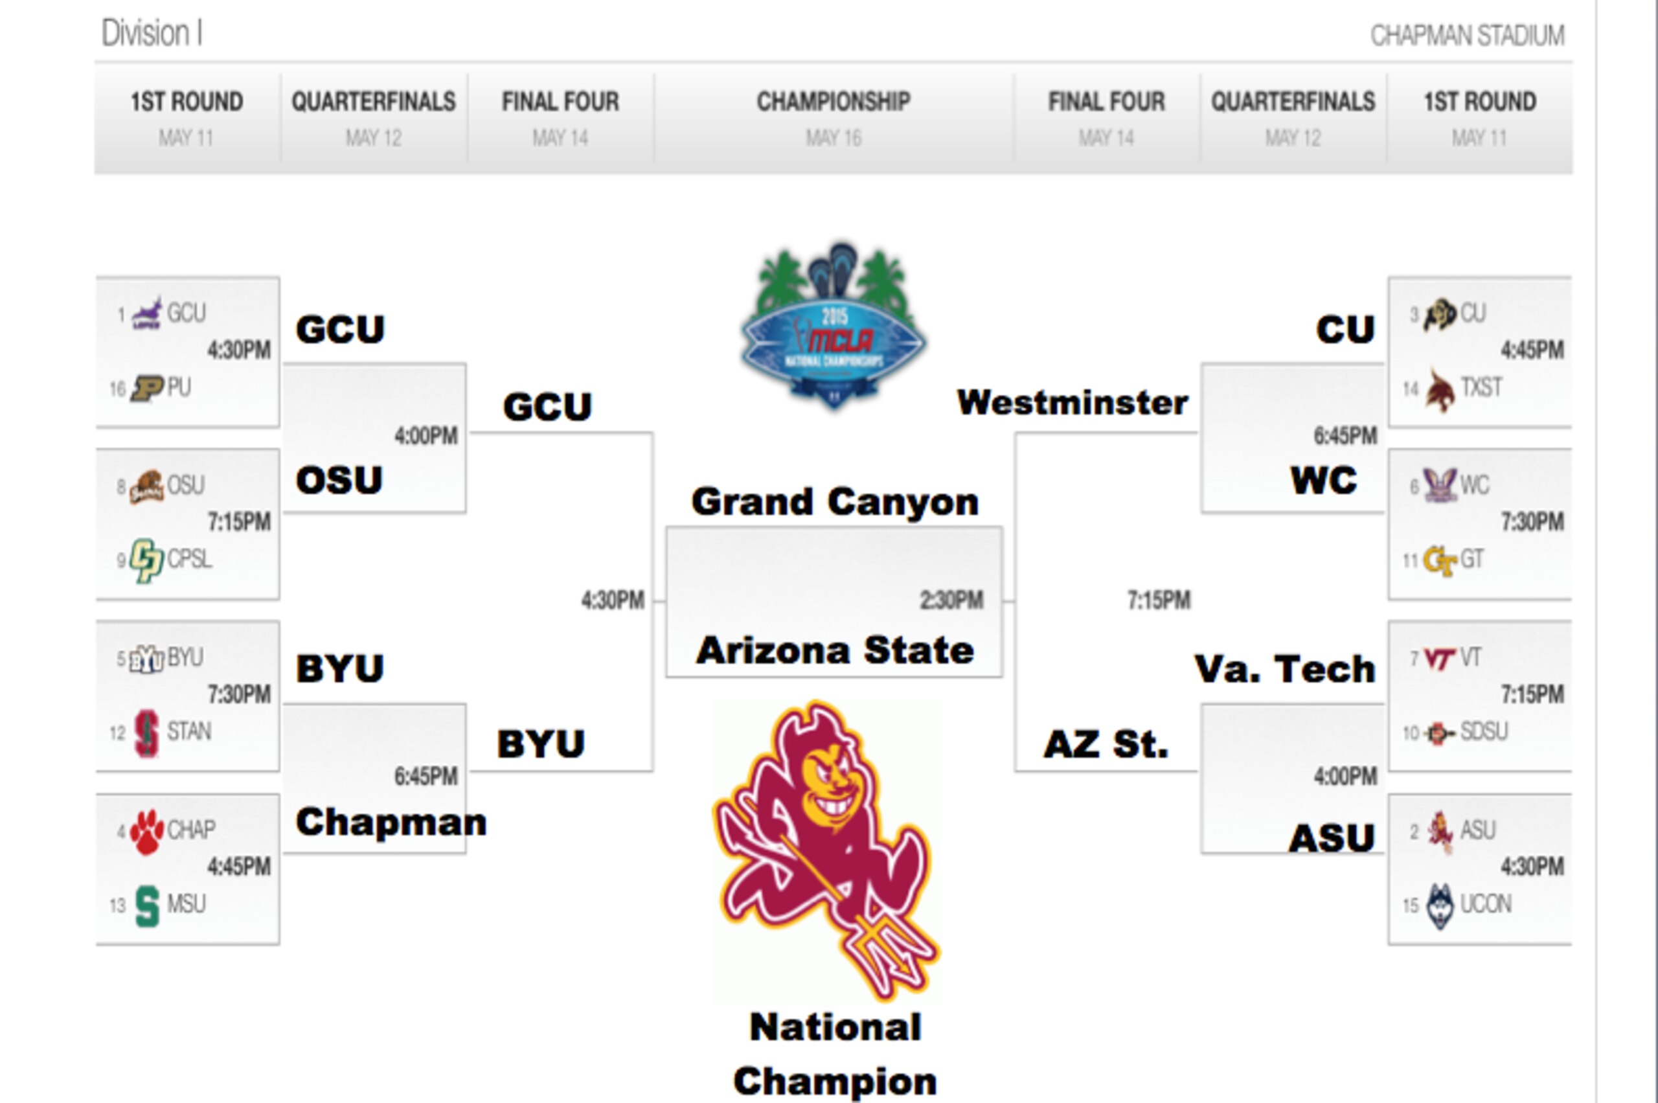Open the ASU vs UCON 4:30PM matchup

tap(1480, 869)
